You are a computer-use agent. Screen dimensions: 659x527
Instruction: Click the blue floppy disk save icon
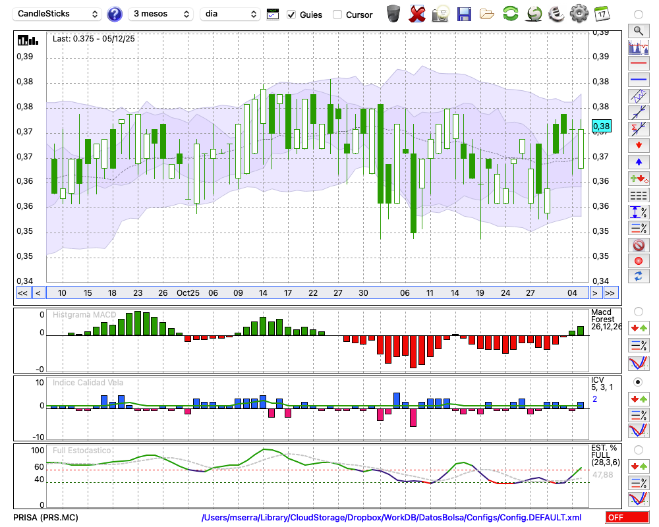[x=464, y=14]
